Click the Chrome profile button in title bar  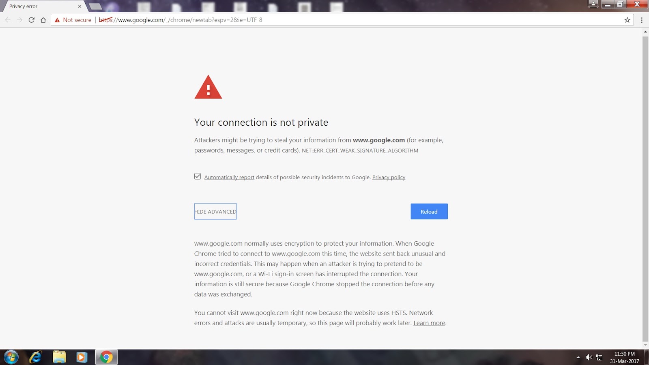(593, 4)
